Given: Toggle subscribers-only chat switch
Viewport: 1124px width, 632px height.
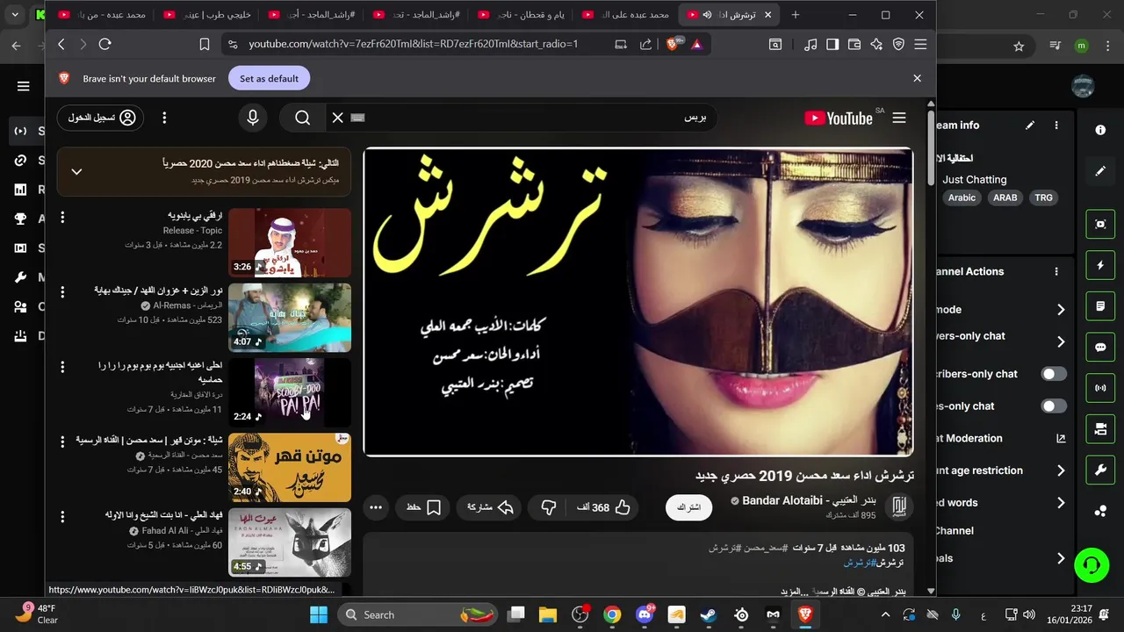Looking at the screenshot, I should coord(1054,374).
